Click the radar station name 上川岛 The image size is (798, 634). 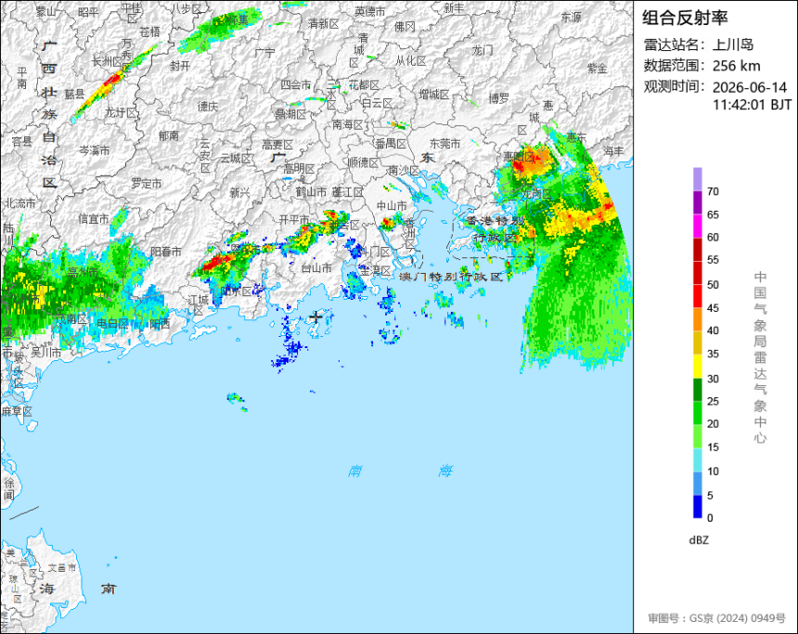tap(733, 45)
